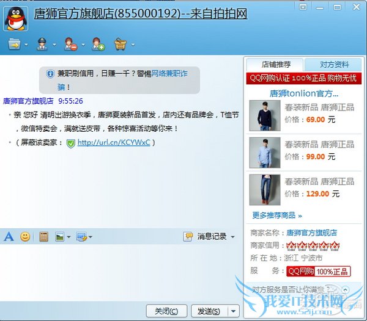
Task: Open the shopping basket icon
Action: [120, 44]
